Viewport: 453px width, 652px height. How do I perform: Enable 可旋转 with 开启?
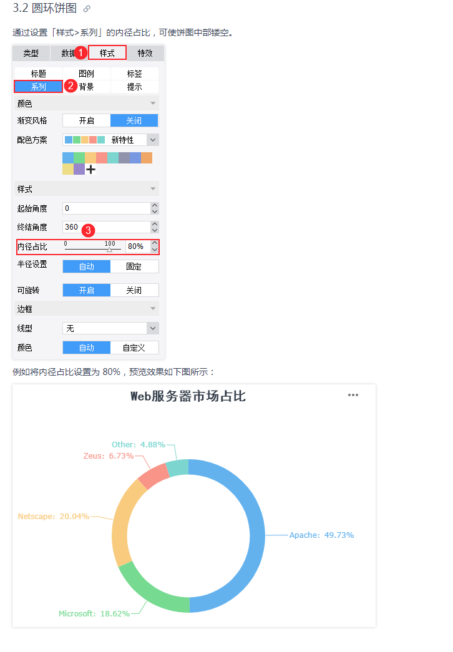87,290
